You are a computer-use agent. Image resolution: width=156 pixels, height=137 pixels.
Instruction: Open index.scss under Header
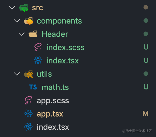[x=65, y=47]
